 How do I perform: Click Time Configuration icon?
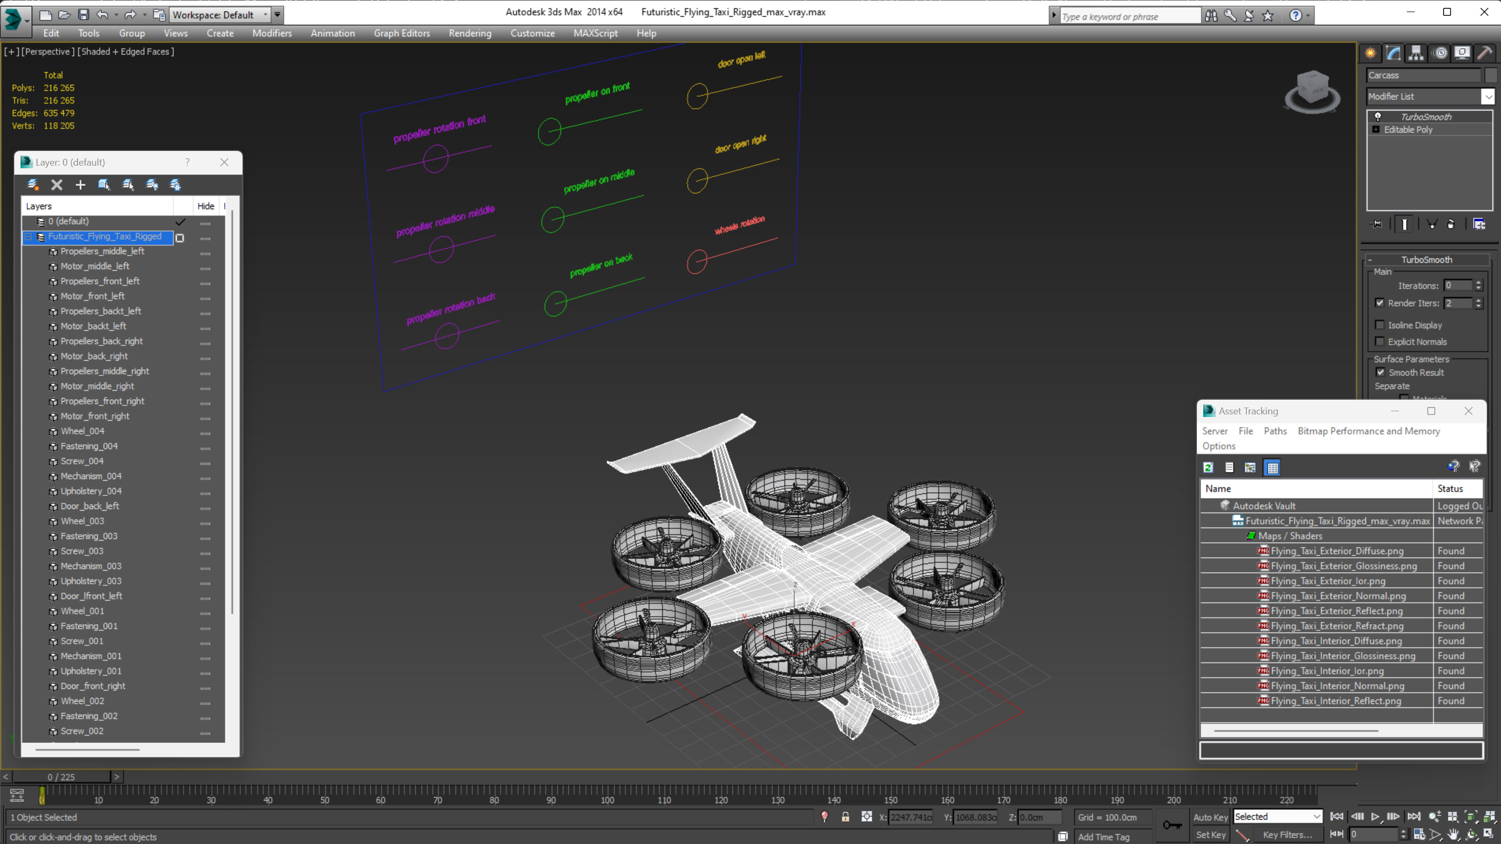point(1419,835)
